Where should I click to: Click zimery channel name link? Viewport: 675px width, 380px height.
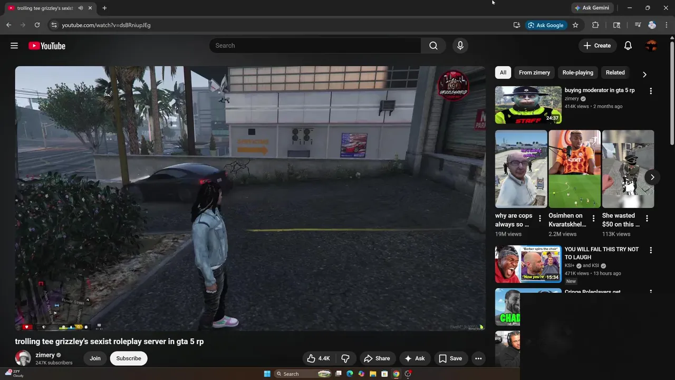tap(45, 355)
